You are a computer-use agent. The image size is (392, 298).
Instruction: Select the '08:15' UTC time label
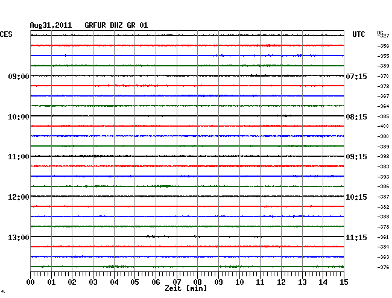pos(356,117)
